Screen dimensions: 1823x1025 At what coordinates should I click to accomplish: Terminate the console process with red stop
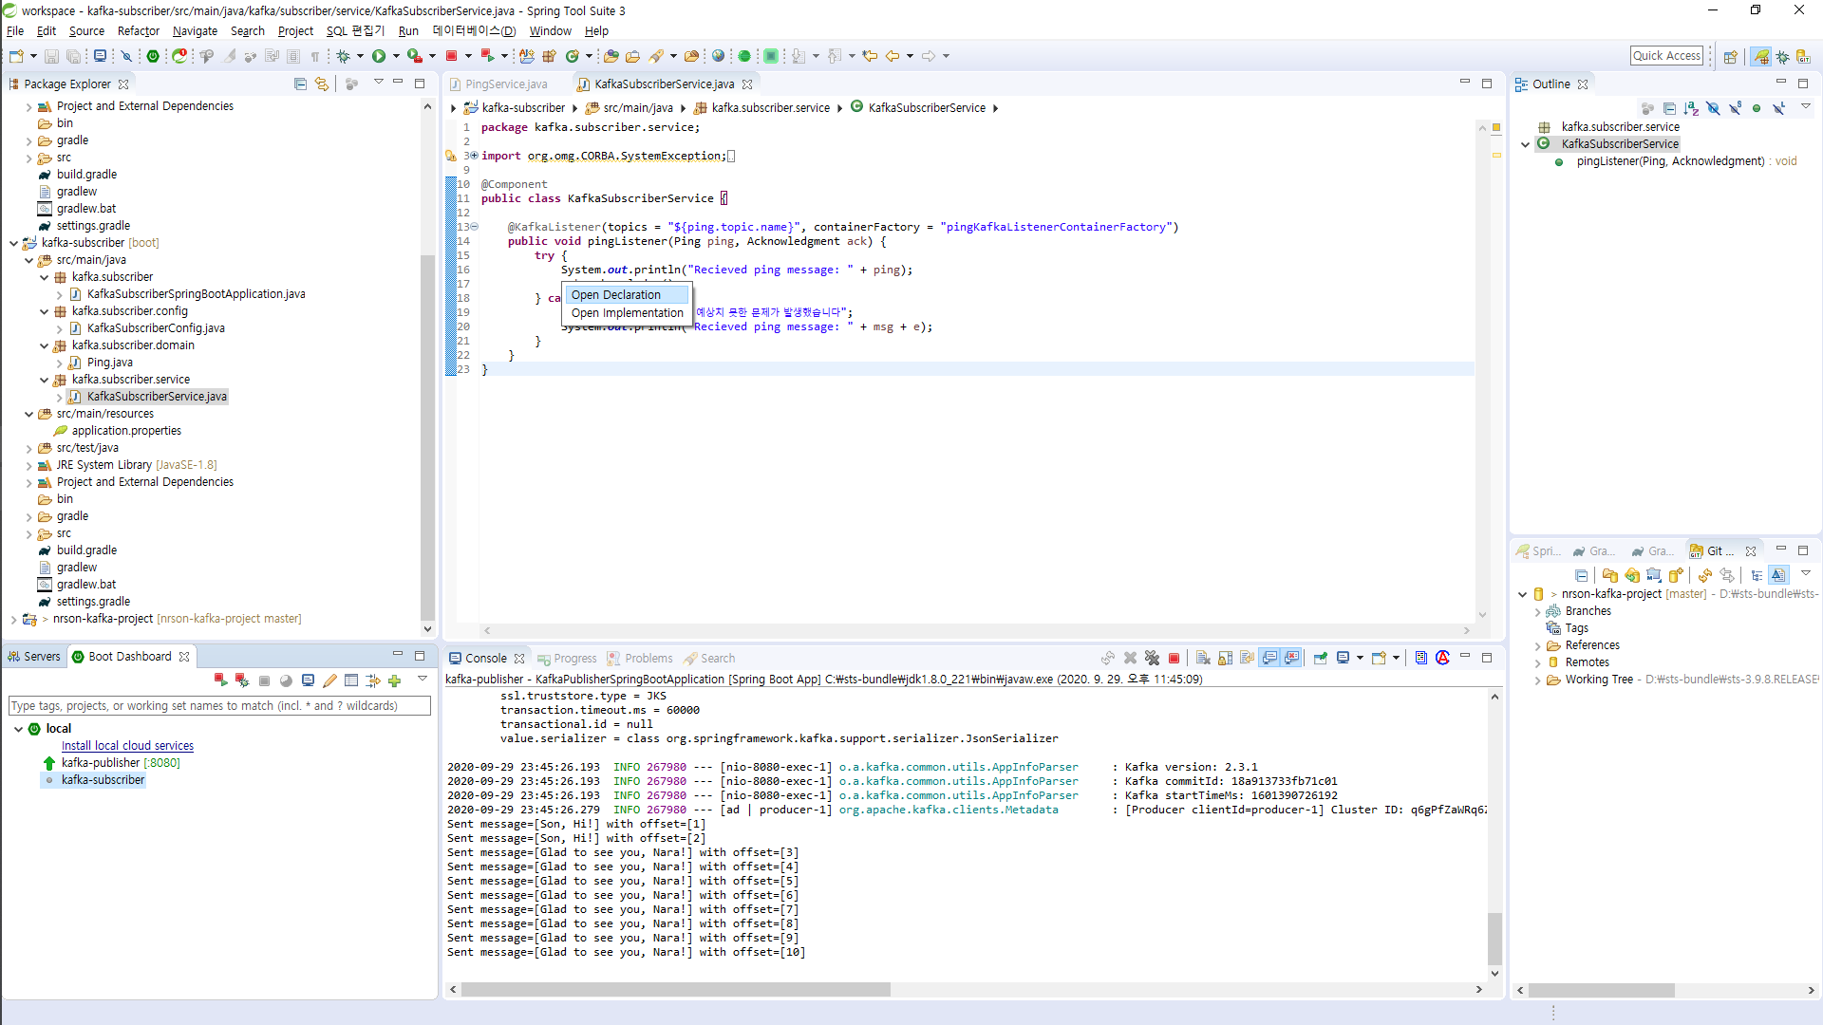click(x=1174, y=658)
